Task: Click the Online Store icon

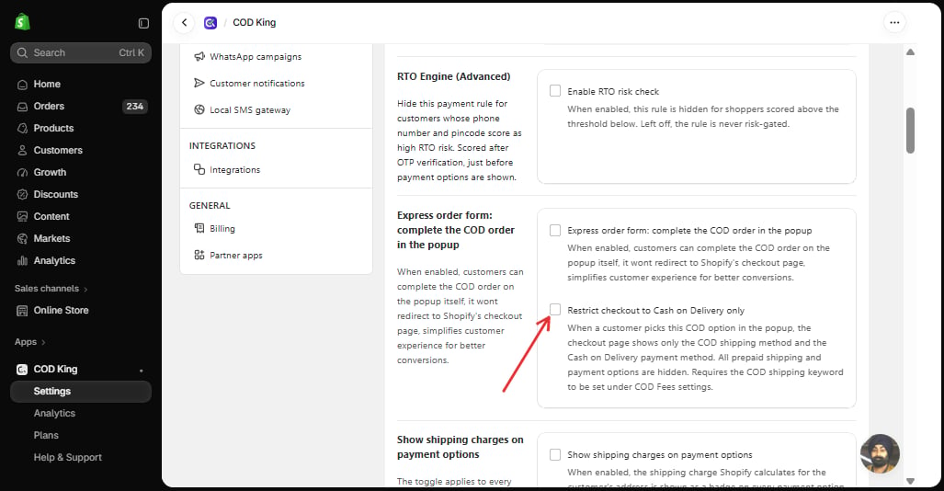Action: click(22, 311)
